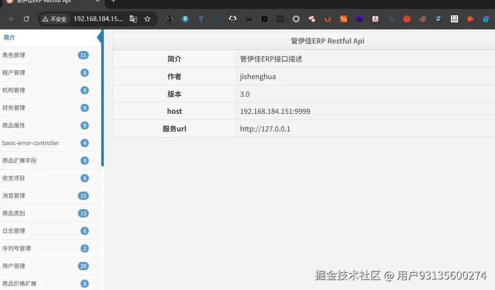
Task: Open the black square letter extension
Action: pos(264,19)
